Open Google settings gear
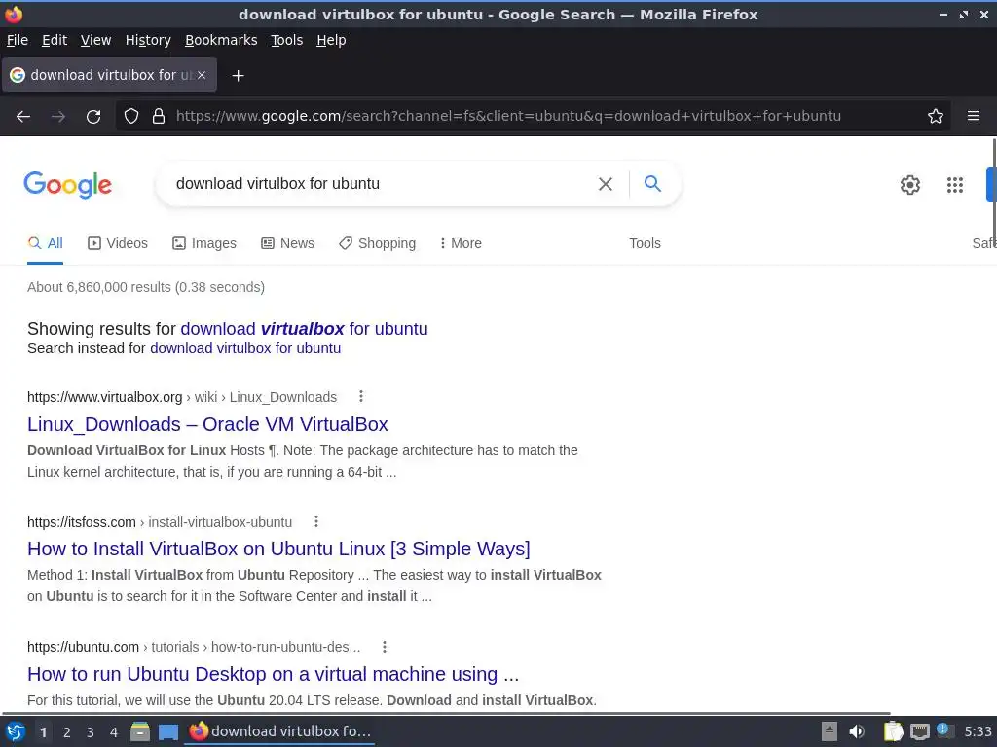The width and height of the screenshot is (997, 747). point(910,185)
